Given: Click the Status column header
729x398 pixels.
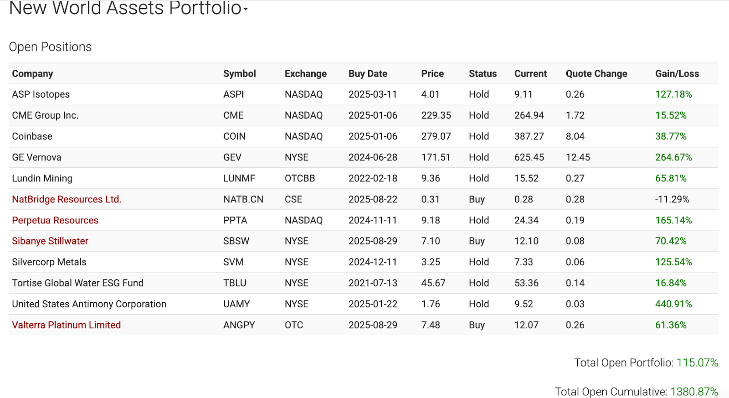Looking at the screenshot, I should pos(483,73).
